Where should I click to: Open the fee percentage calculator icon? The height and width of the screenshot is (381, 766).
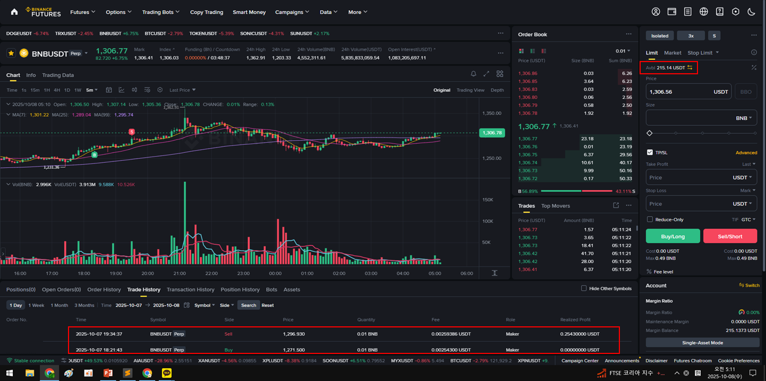coord(754,67)
